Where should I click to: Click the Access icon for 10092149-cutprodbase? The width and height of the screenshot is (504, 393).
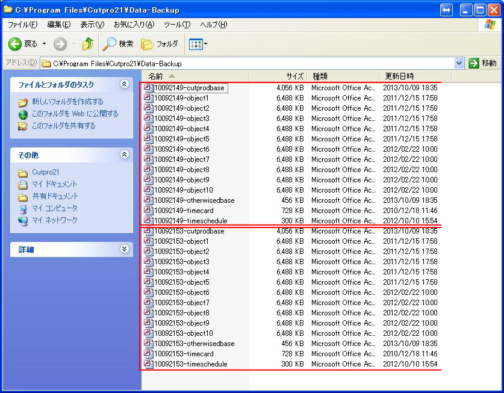[148, 88]
